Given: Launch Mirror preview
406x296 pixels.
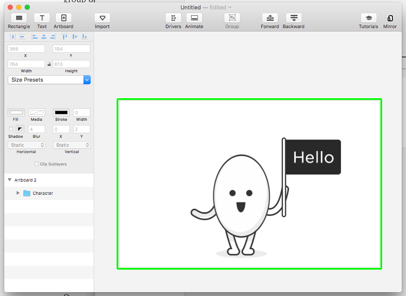Looking at the screenshot, I should pyautogui.click(x=390, y=18).
